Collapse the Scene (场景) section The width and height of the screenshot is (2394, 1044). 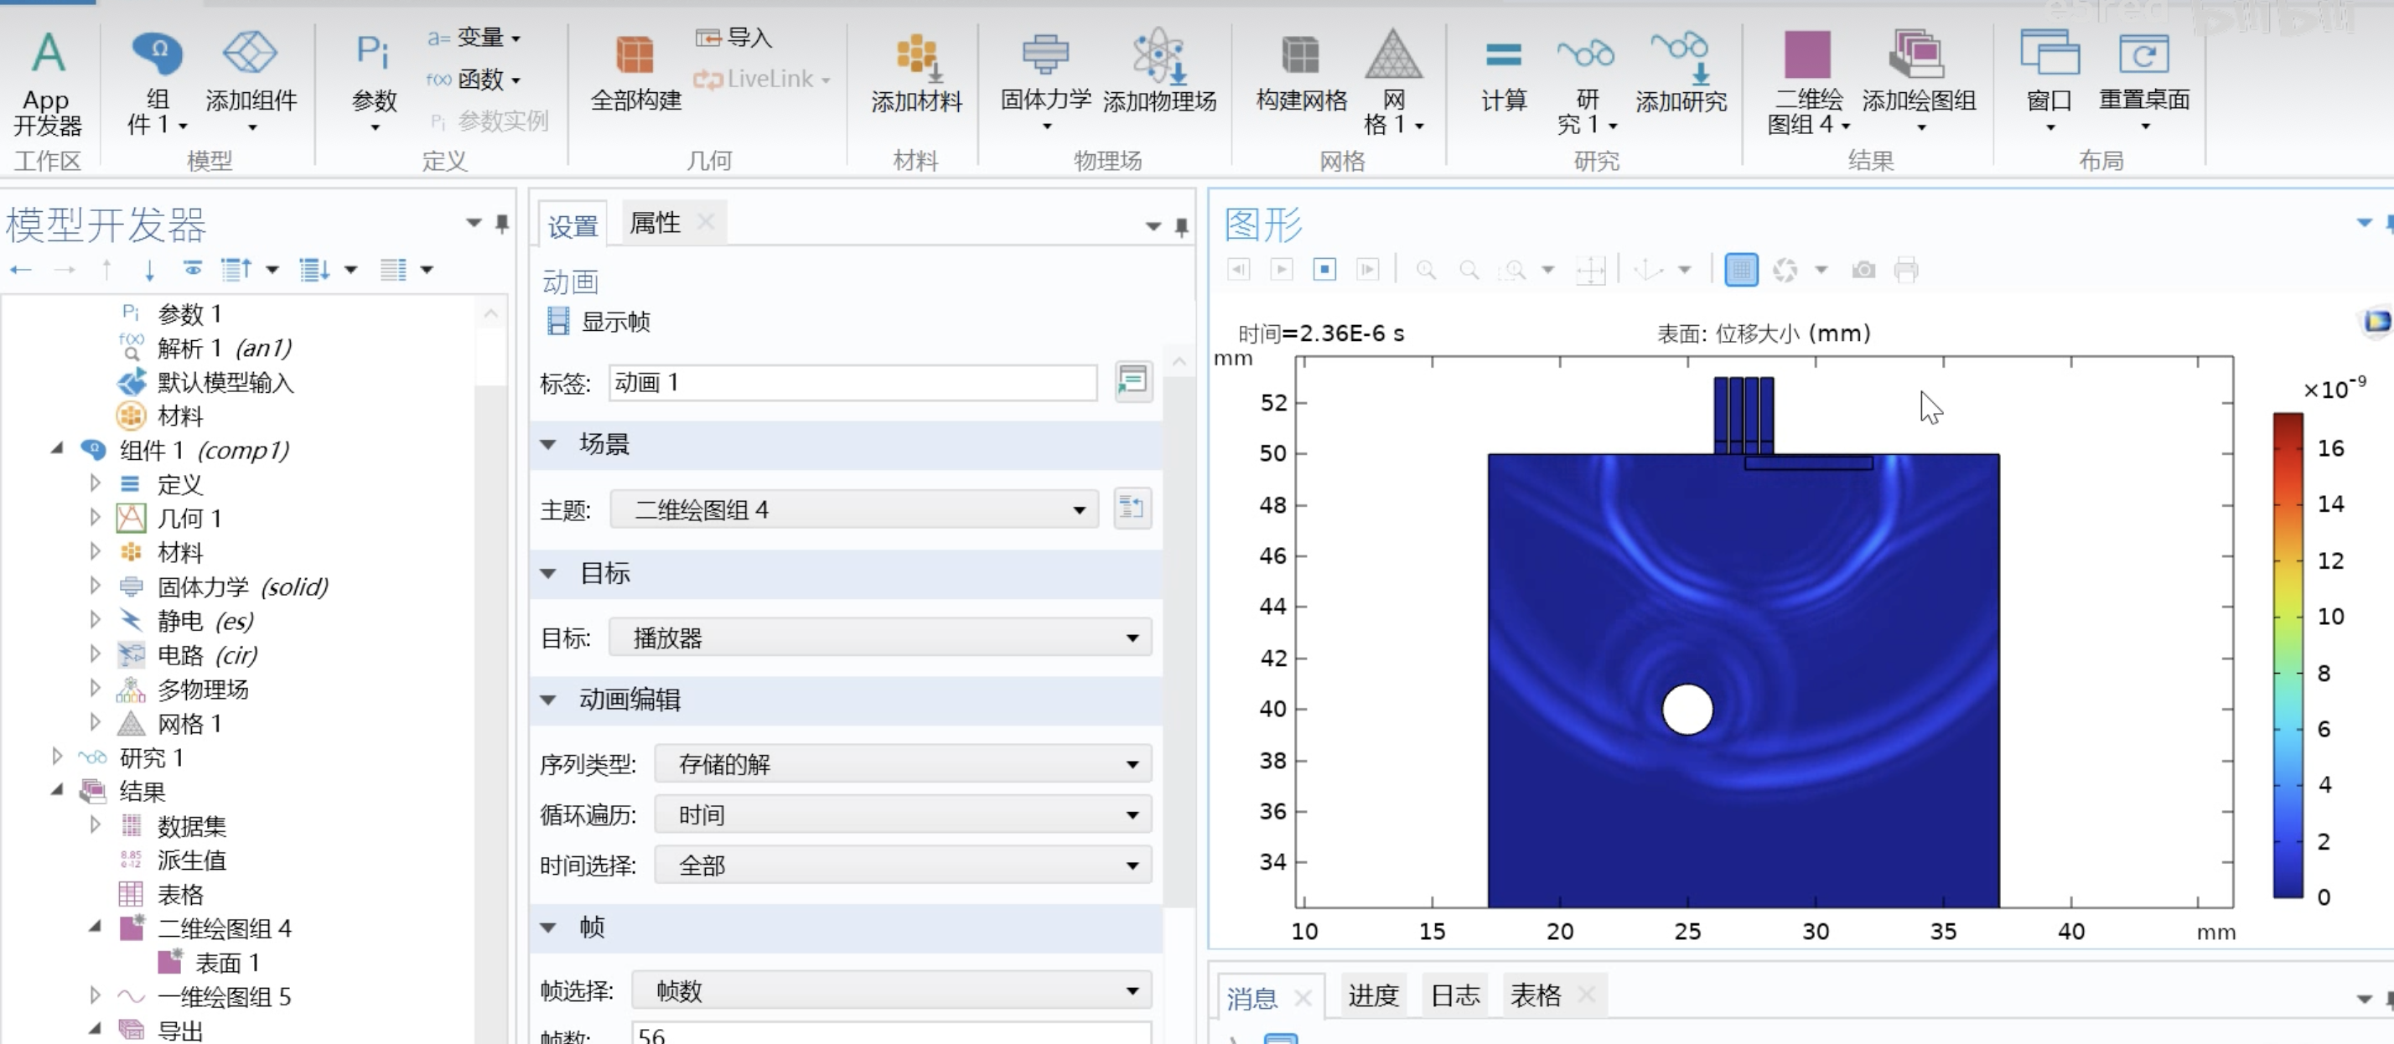click(x=548, y=444)
